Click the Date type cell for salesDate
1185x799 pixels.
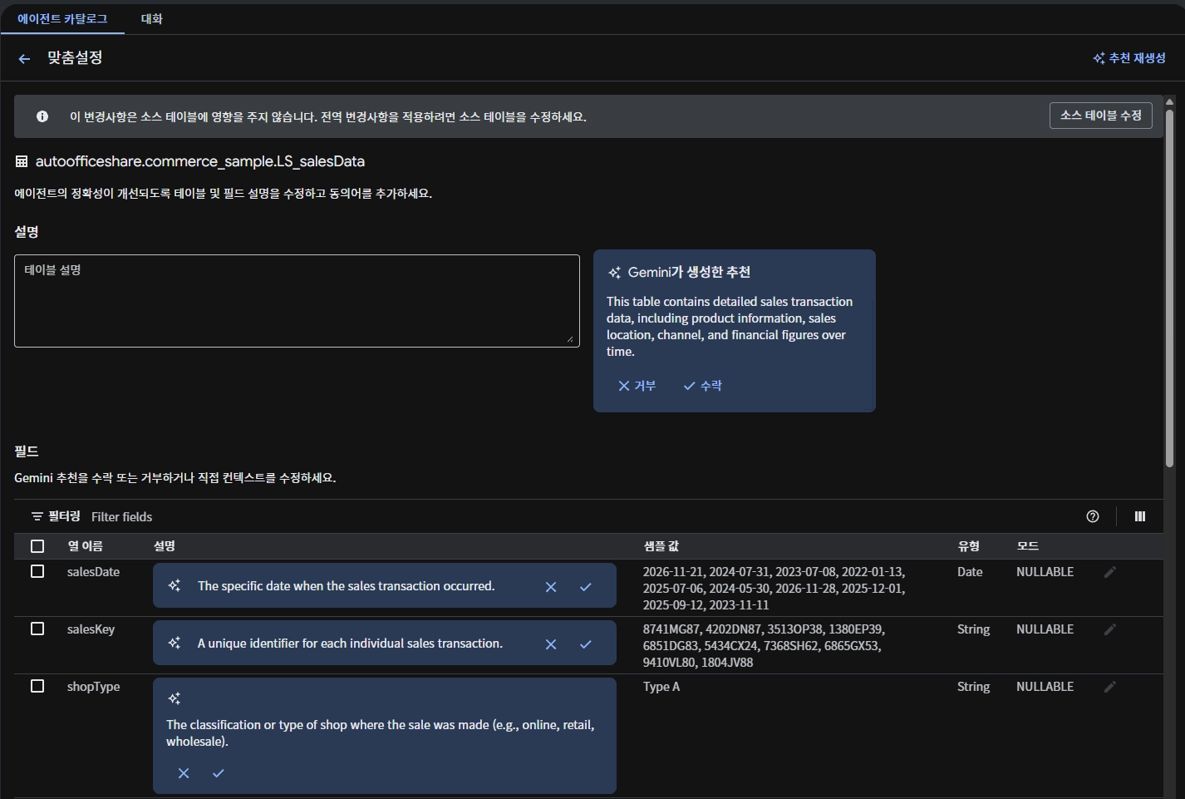(970, 572)
